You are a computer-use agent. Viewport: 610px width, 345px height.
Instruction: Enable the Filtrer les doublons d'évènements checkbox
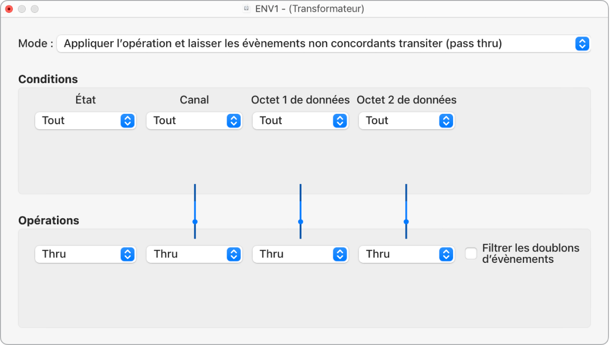pyautogui.click(x=471, y=254)
